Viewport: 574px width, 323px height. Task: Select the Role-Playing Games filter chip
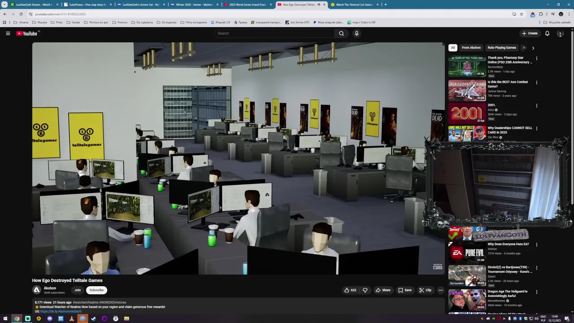pyautogui.click(x=502, y=48)
